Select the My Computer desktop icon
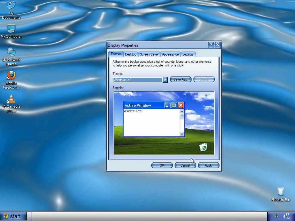The image size is (295, 221). click(11, 31)
